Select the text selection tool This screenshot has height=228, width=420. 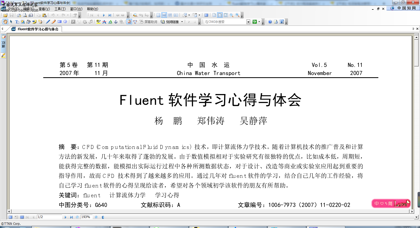coord(17,22)
